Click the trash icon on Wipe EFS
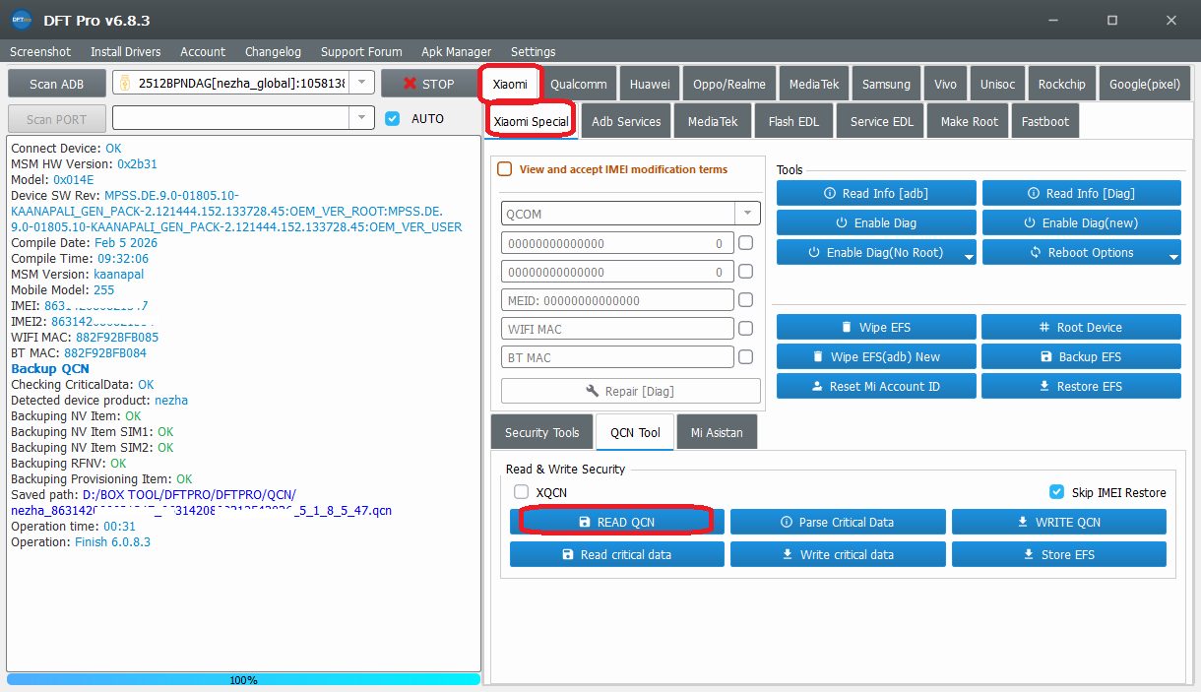The height and width of the screenshot is (692, 1201). [847, 327]
